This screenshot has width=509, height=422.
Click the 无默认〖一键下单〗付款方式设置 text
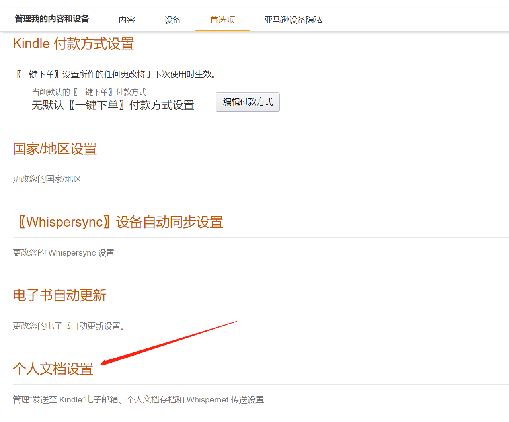point(113,105)
